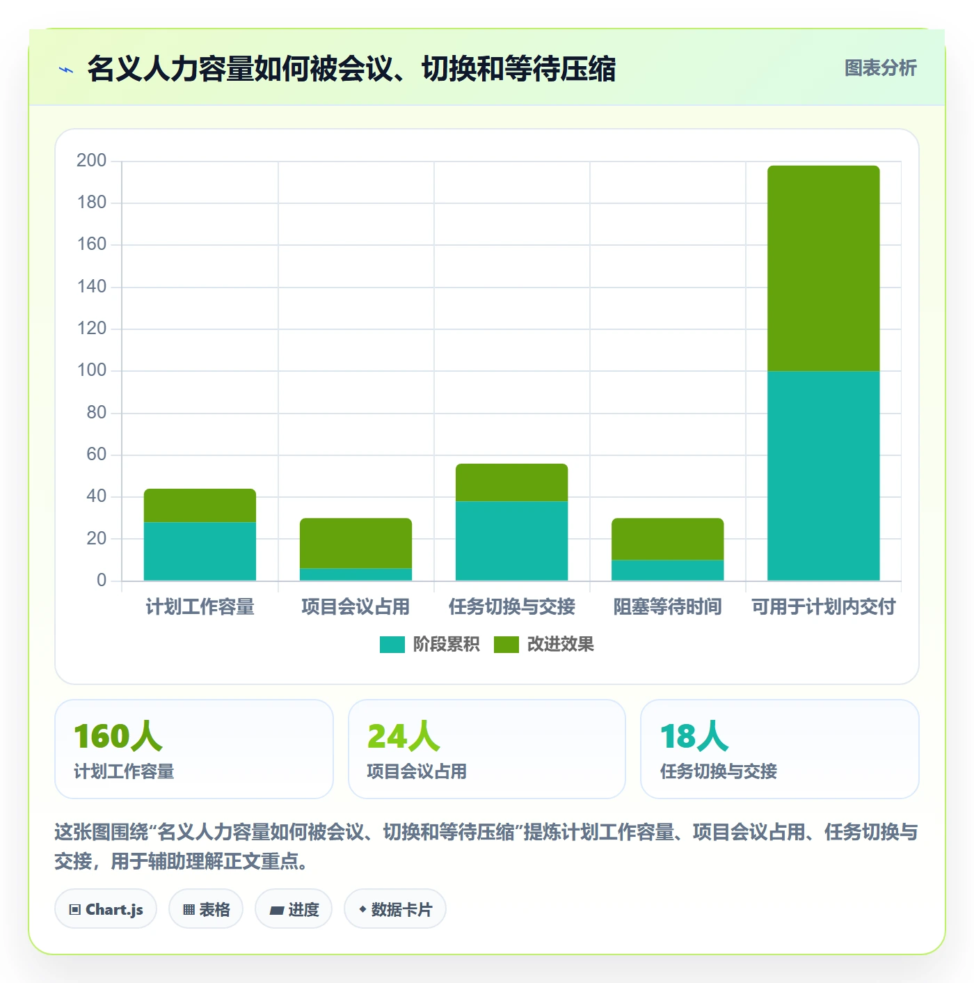
Task: Click the y-axis value 60
Action: click(96, 455)
